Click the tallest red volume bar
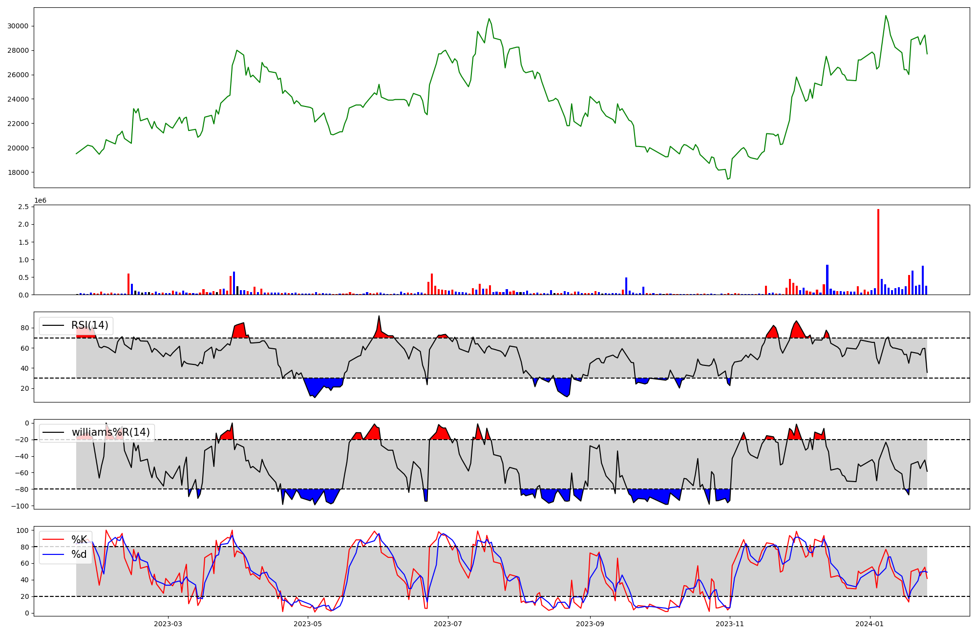The image size is (977, 635). 878,252
